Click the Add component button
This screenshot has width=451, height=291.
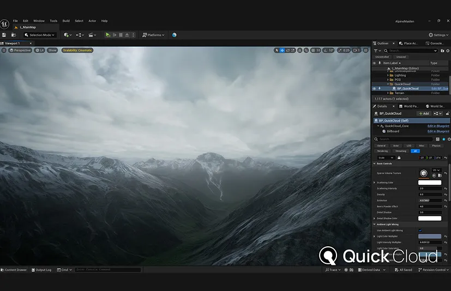[x=424, y=113]
